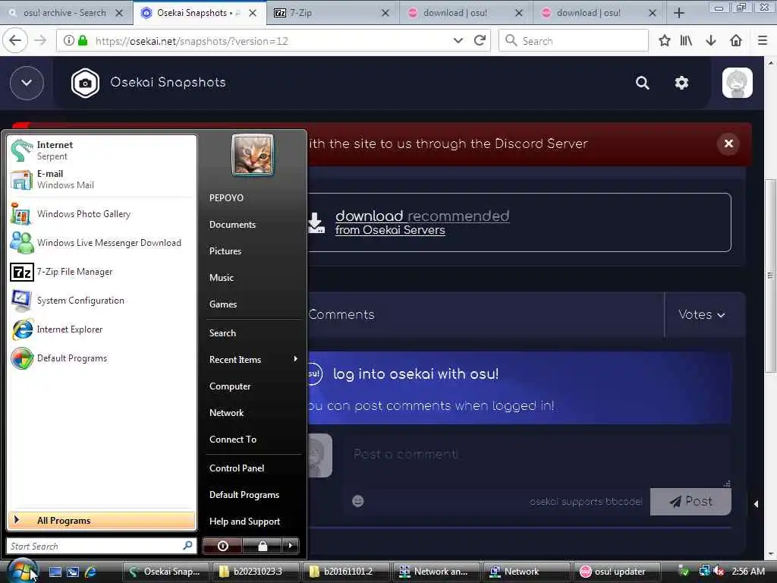Select the osu! archive - Search tab
This screenshot has width=777, height=583.
tap(66, 13)
